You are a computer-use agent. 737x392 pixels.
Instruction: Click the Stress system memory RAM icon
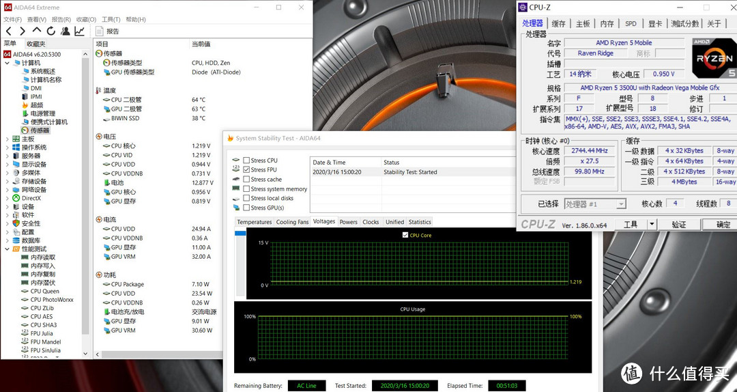pyautogui.click(x=236, y=188)
